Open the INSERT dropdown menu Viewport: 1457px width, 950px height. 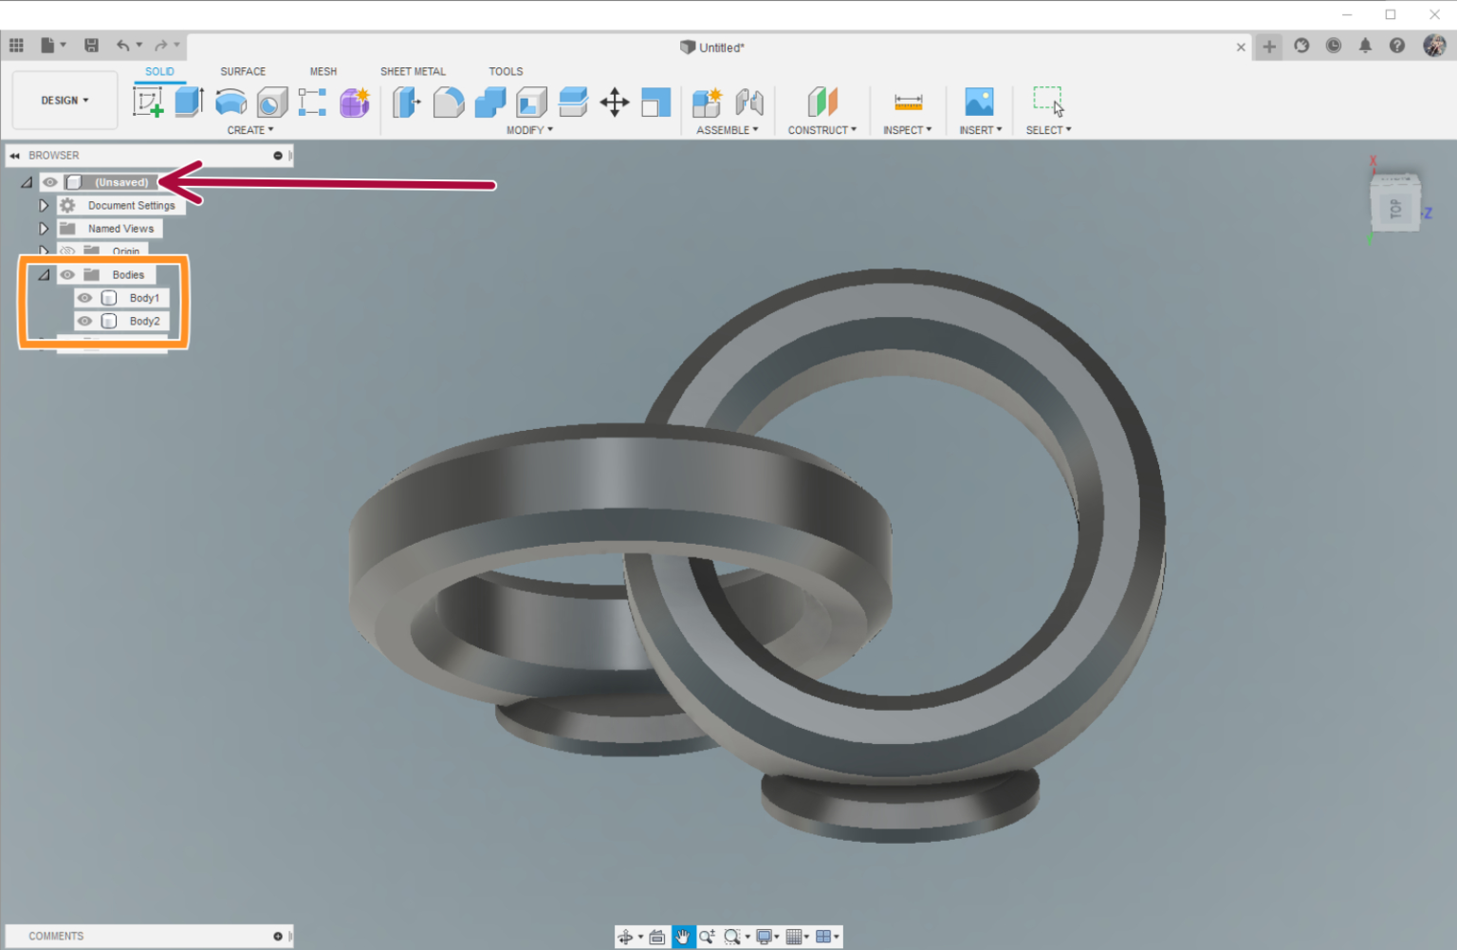click(x=981, y=130)
